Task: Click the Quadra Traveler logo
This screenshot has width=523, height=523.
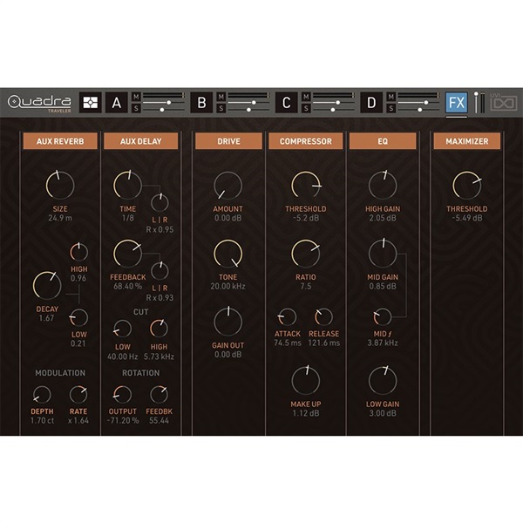Action: pos(39,103)
